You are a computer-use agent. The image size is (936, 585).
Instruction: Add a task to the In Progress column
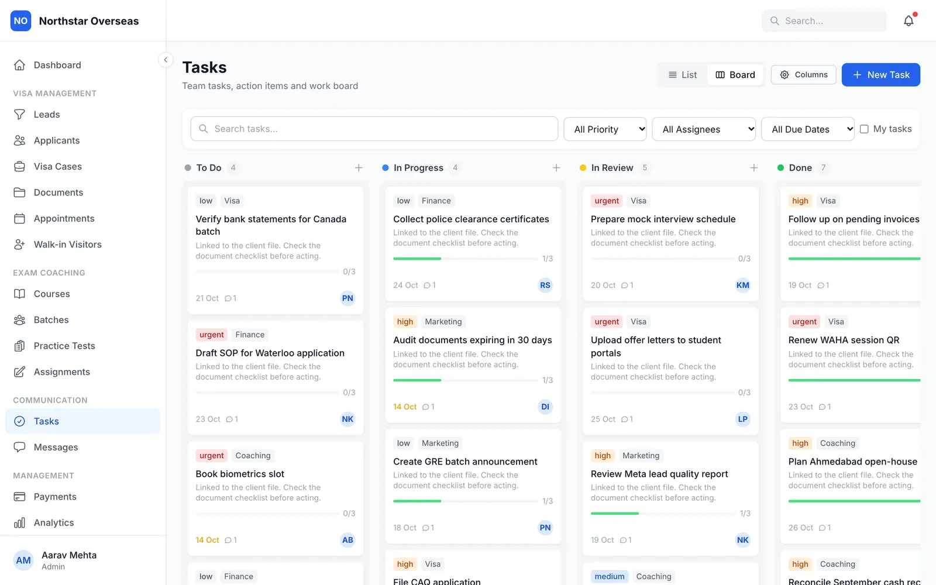point(556,168)
